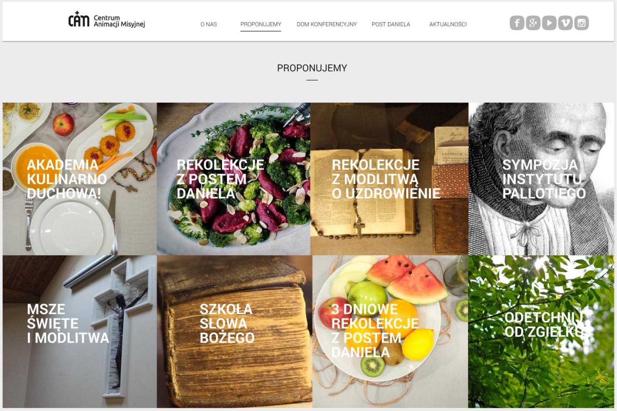Open the YouTube play icon
The image size is (617, 411).
click(x=549, y=23)
